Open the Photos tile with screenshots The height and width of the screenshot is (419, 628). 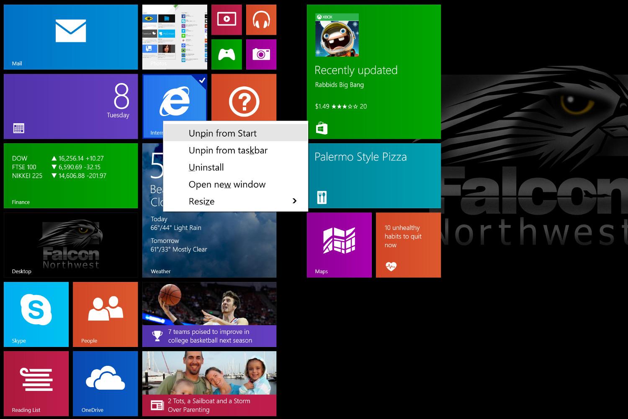coord(175,37)
